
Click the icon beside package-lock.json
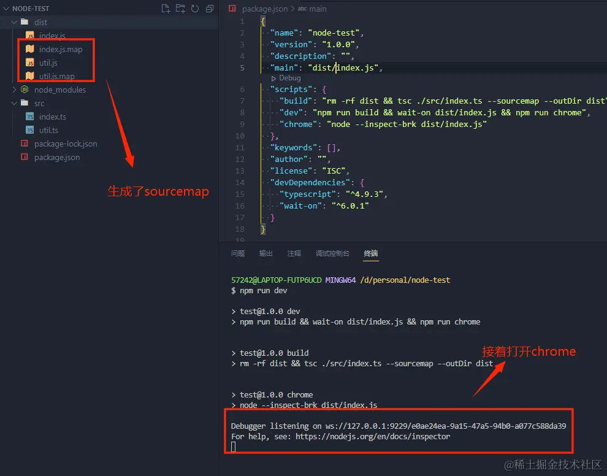click(25, 144)
